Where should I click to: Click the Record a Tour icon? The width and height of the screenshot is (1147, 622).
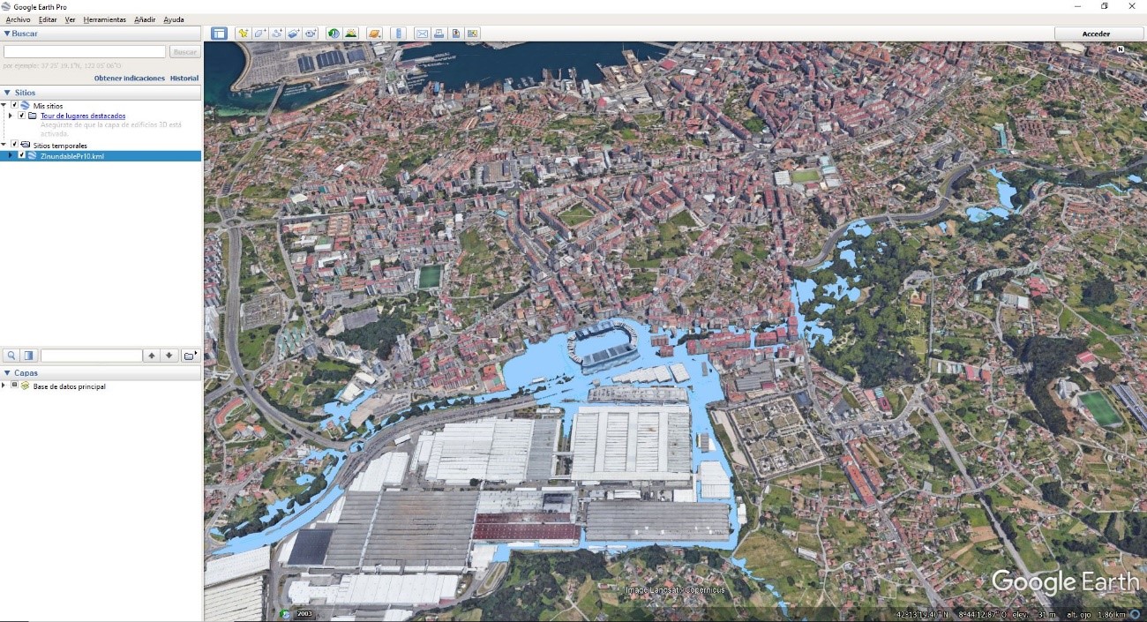tap(310, 34)
